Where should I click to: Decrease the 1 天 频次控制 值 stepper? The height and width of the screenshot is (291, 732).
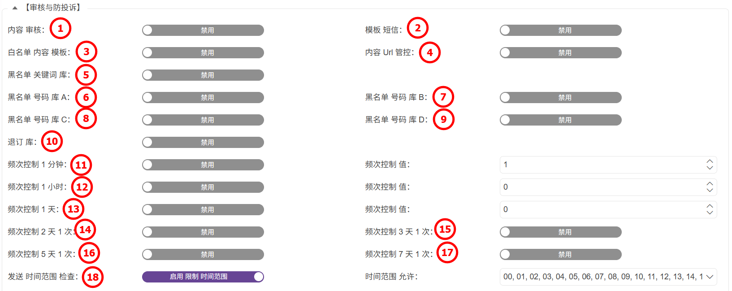[710, 213]
